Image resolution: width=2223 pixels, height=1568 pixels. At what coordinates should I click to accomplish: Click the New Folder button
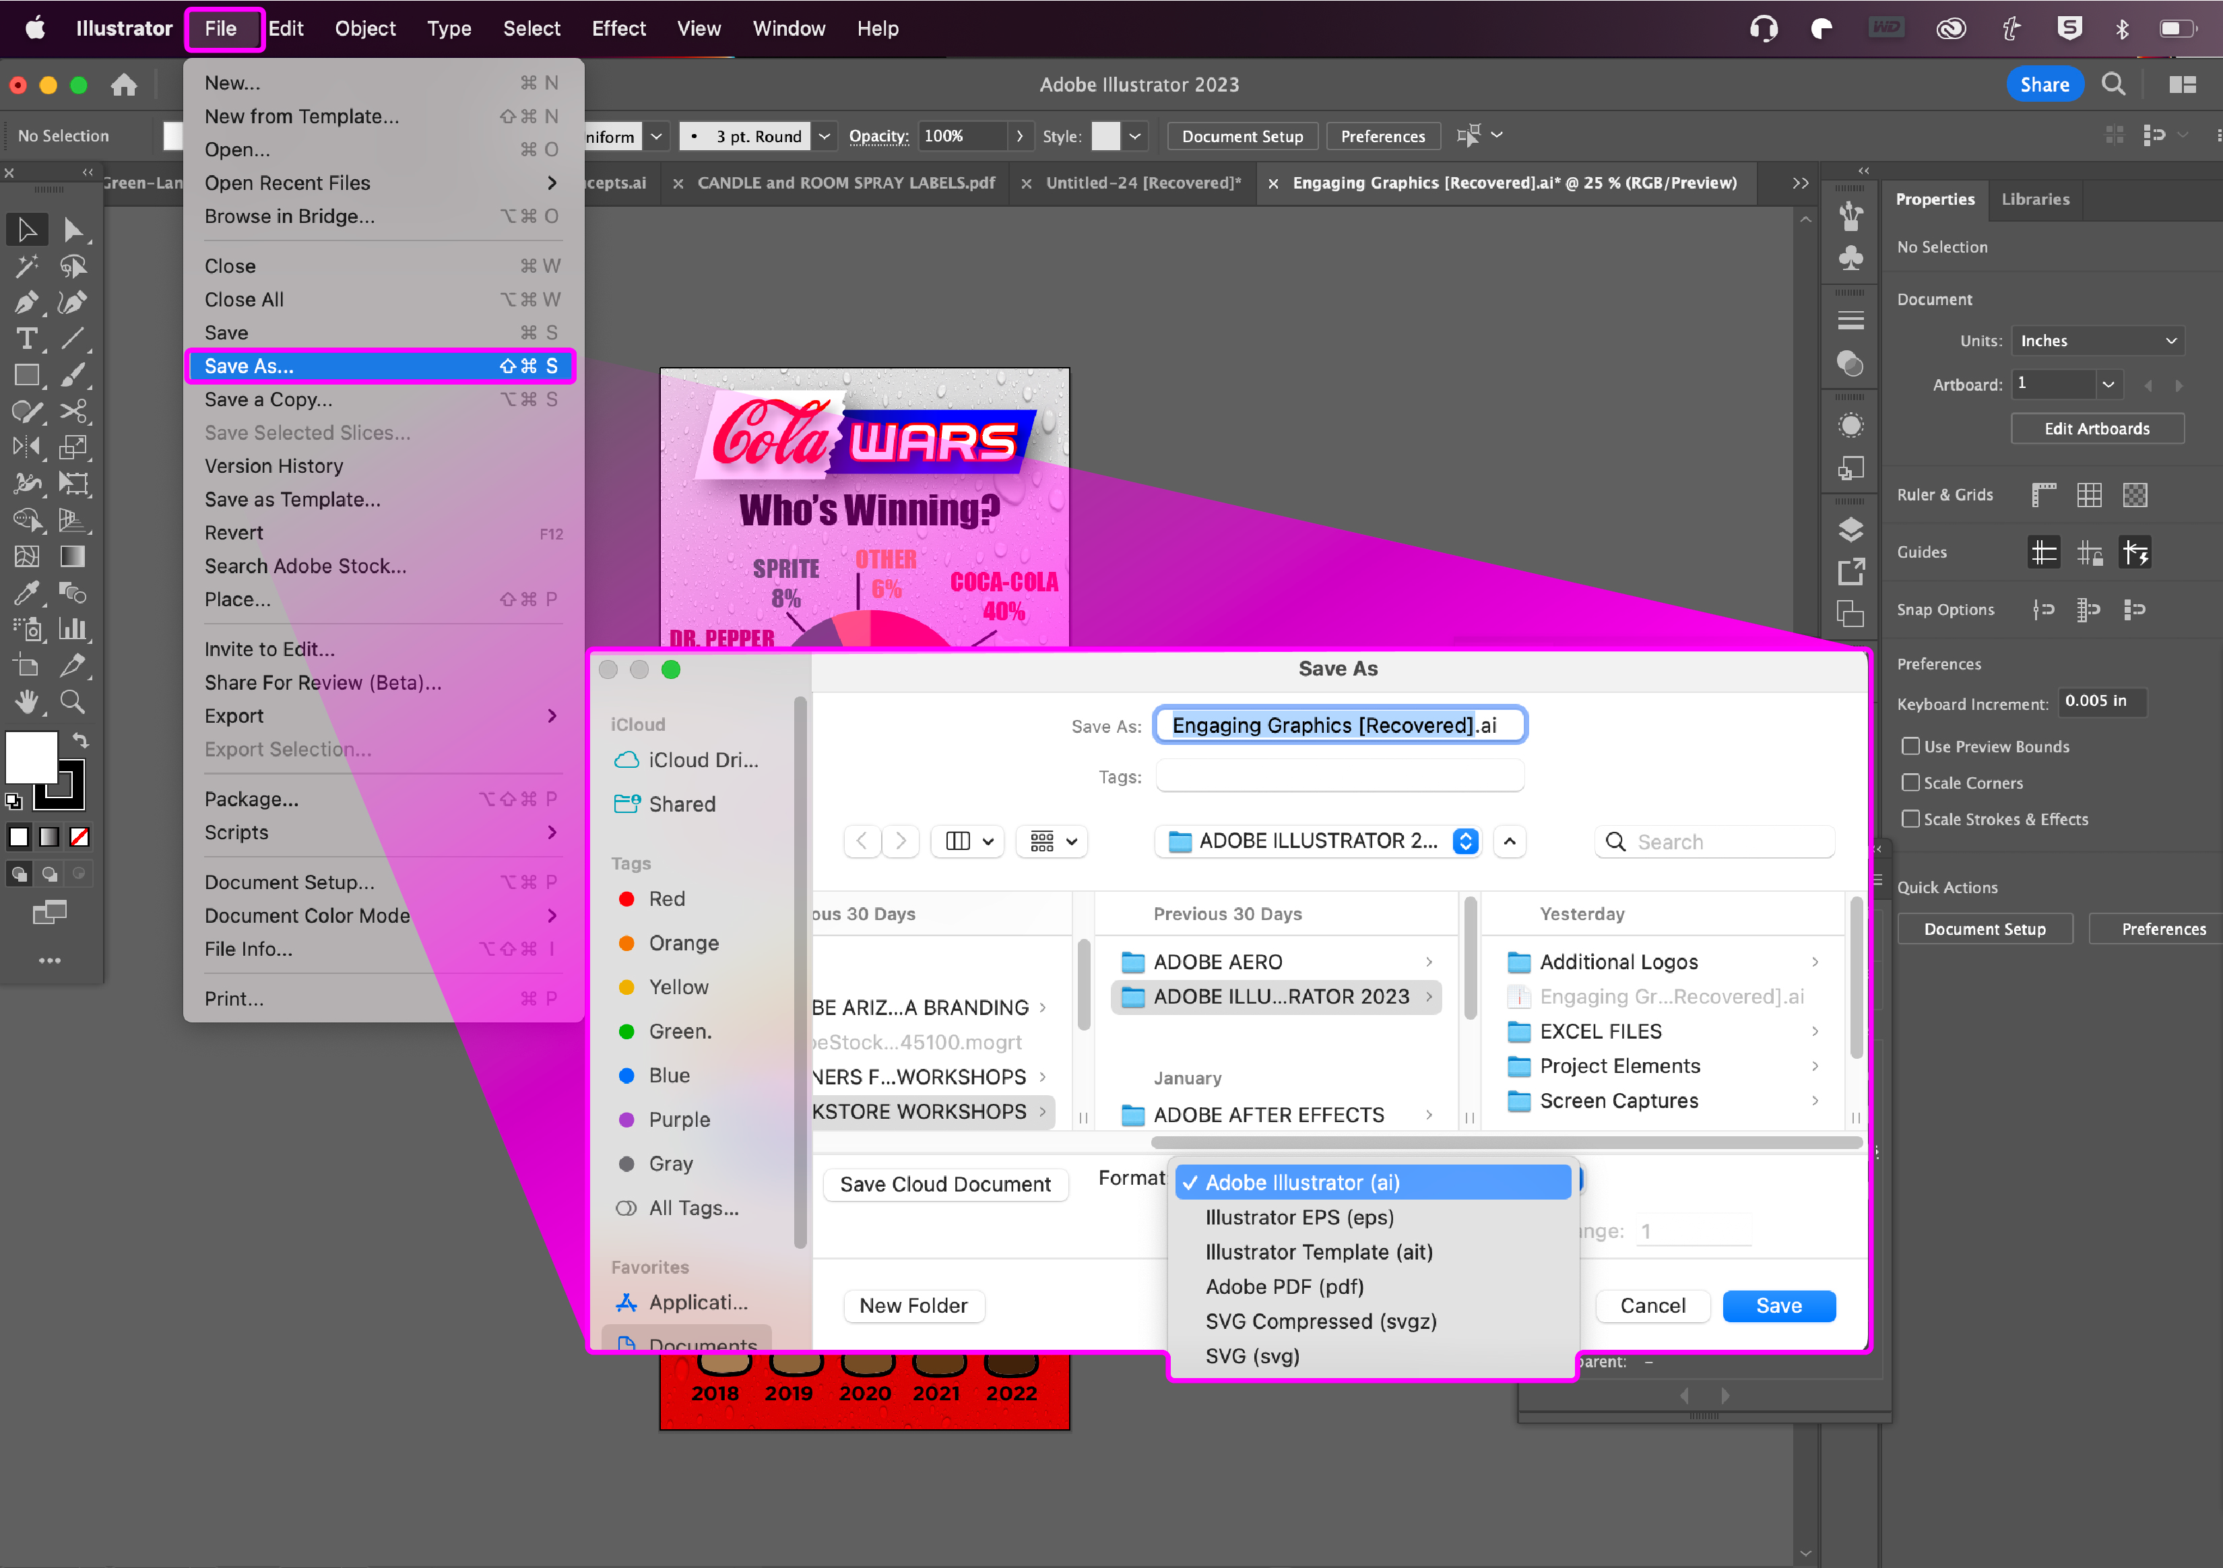click(x=913, y=1306)
